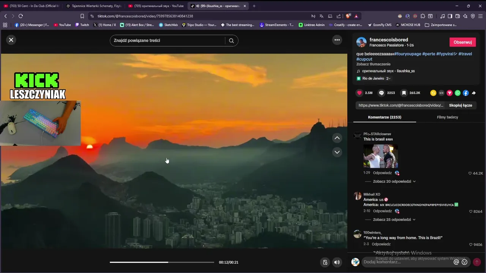Click the francescoisbored profile avatar
The height and width of the screenshot is (273, 486).
[361, 42]
